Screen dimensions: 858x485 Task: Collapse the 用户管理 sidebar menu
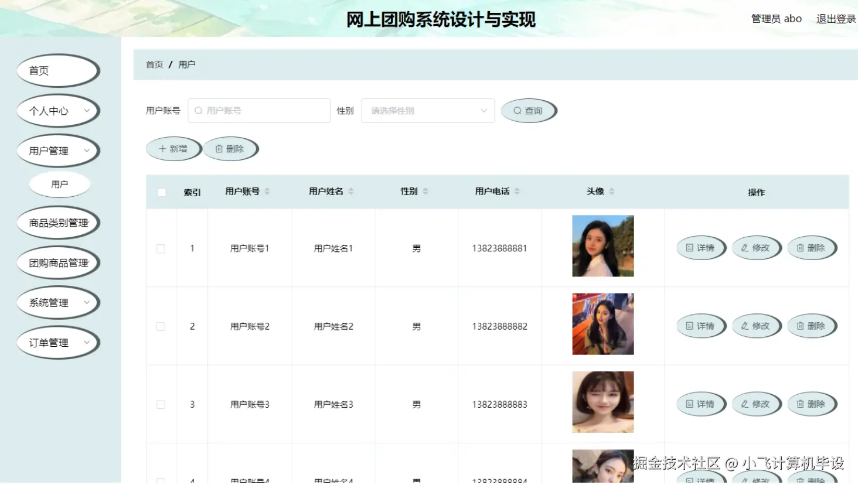point(58,151)
